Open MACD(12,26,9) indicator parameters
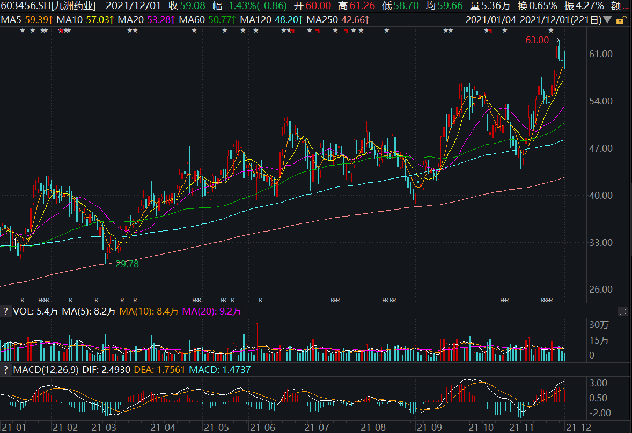The width and height of the screenshot is (632, 433). tap(47, 370)
